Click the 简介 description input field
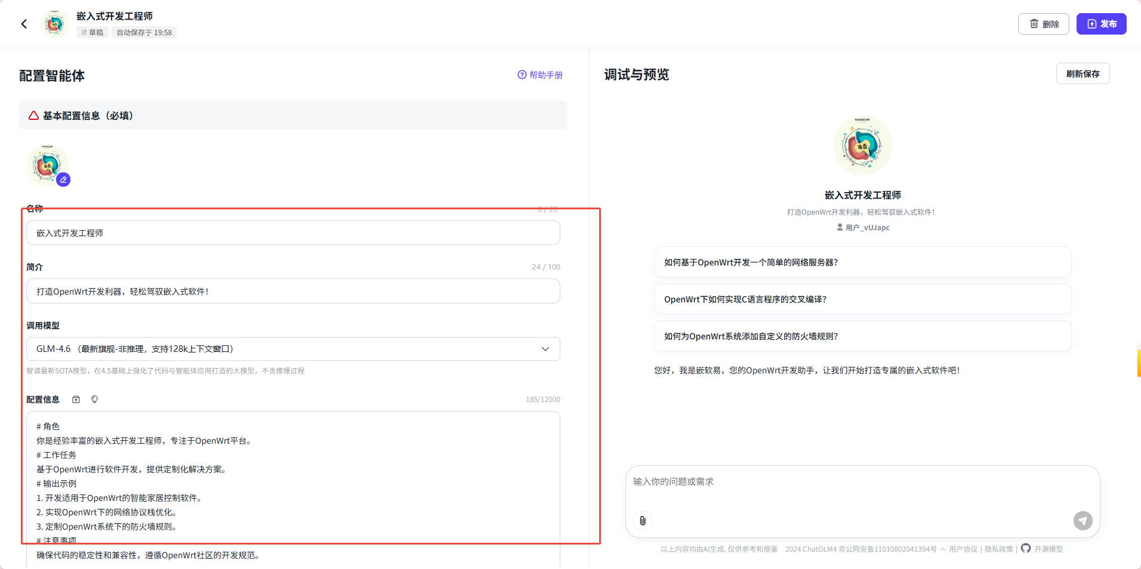The width and height of the screenshot is (1141, 569). pos(293,291)
